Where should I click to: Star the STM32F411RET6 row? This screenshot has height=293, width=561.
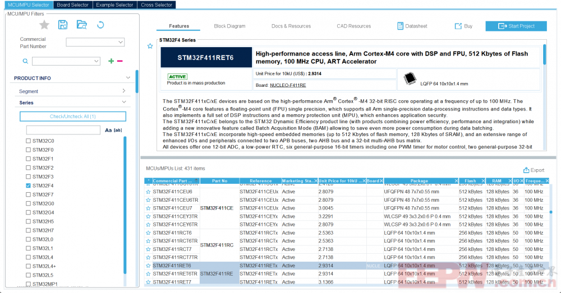[148, 266]
